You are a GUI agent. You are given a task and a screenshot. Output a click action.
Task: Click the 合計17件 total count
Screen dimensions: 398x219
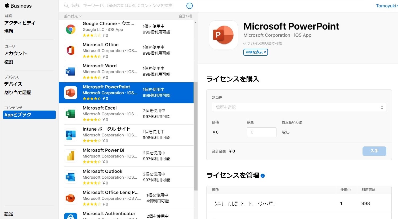point(186,16)
